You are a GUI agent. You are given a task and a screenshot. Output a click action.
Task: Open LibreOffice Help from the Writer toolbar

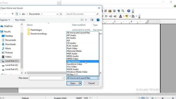pyautogui.click(x=129, y=11)
